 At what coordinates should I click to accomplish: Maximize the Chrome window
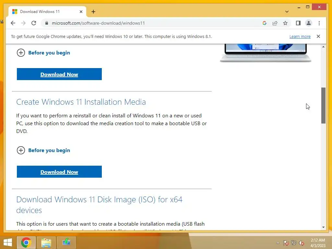point(308,7)
